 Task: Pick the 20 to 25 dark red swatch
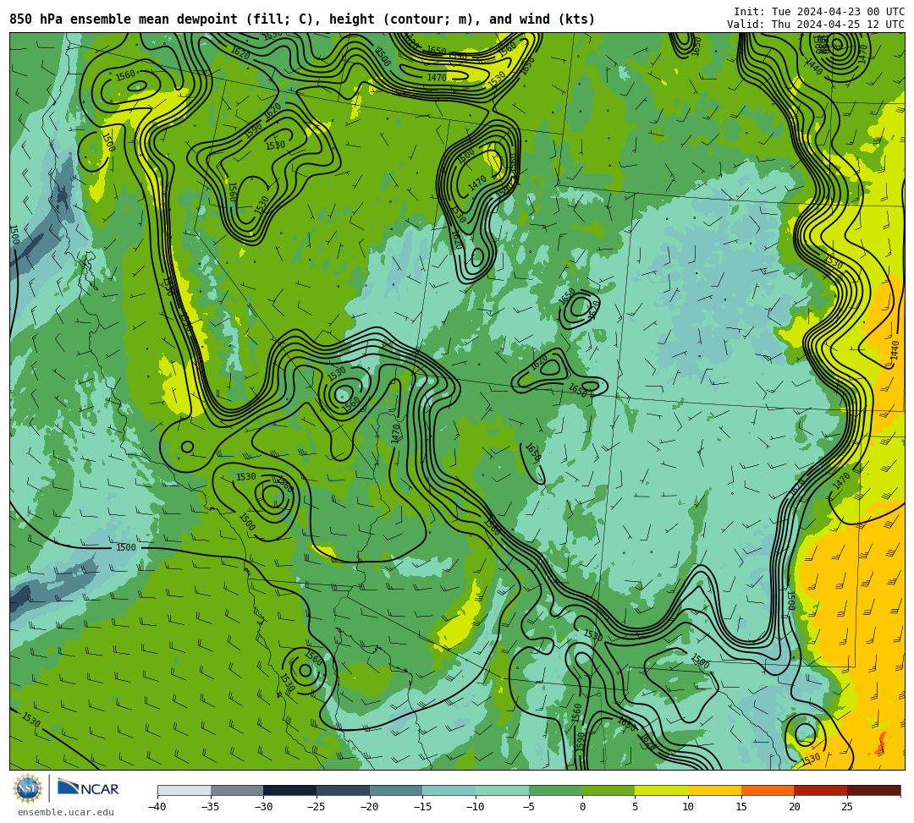tap(821, 790)
